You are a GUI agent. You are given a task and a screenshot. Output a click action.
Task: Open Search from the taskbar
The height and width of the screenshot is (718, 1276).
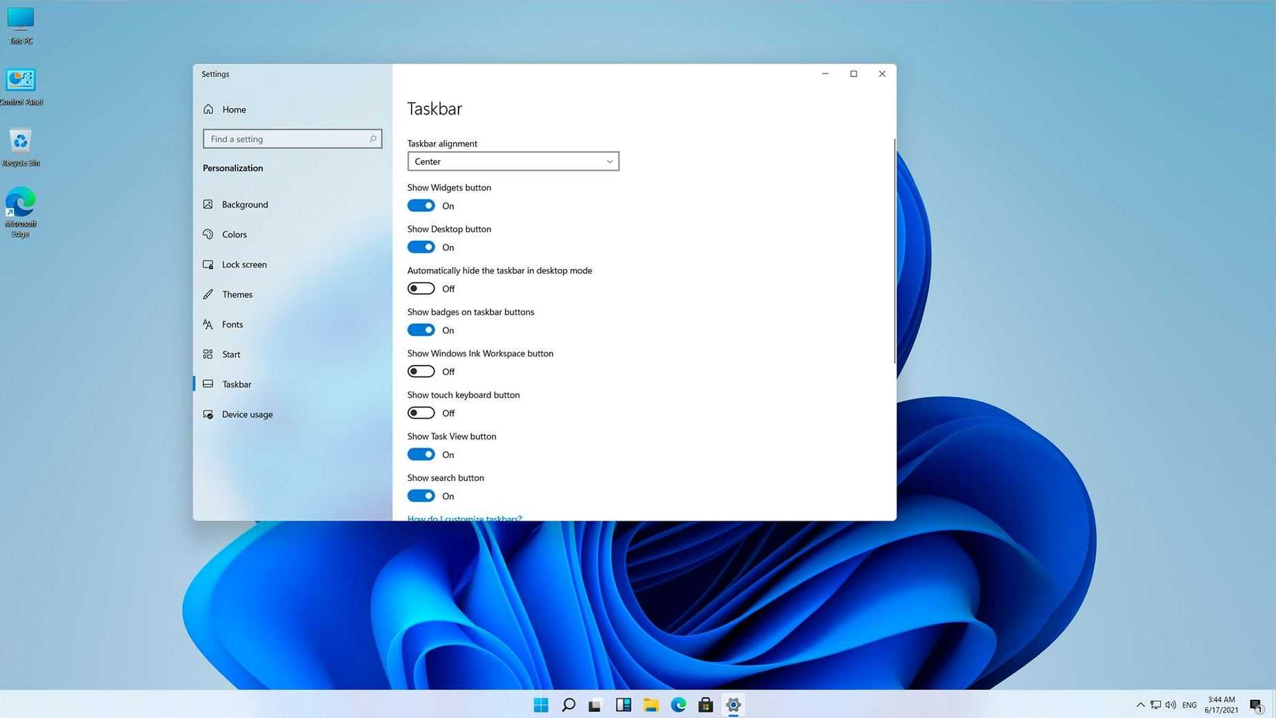pos(568,704)
